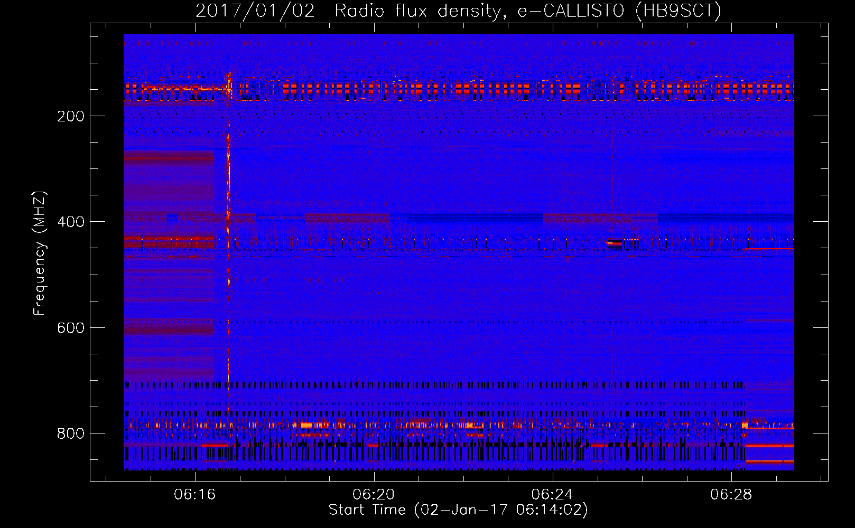The width and height of the screenshot is (855, 528).
Task: Click the 'Frequency (MHZ)' axis label
Action: tap(40, 253)
